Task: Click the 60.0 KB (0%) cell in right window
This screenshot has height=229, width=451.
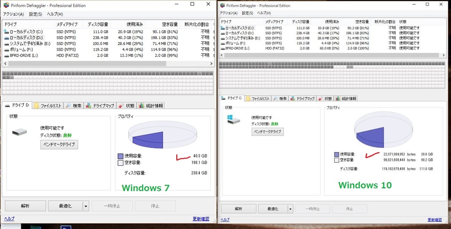Action: click(x=329, y=48)
